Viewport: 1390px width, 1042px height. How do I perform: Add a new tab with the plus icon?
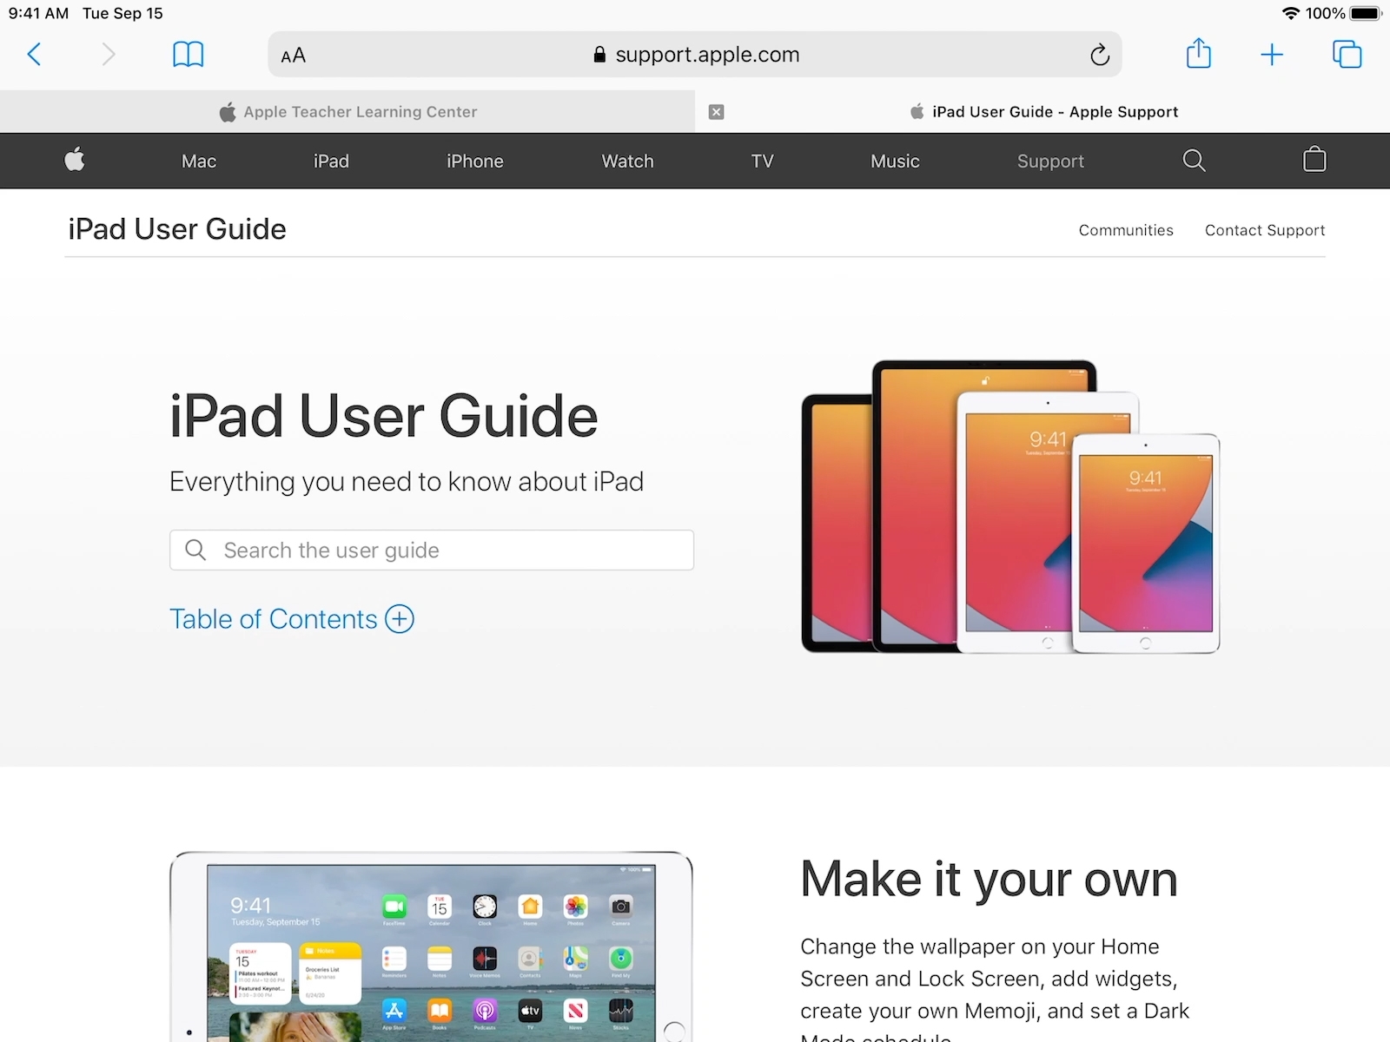coord(1272,55)
